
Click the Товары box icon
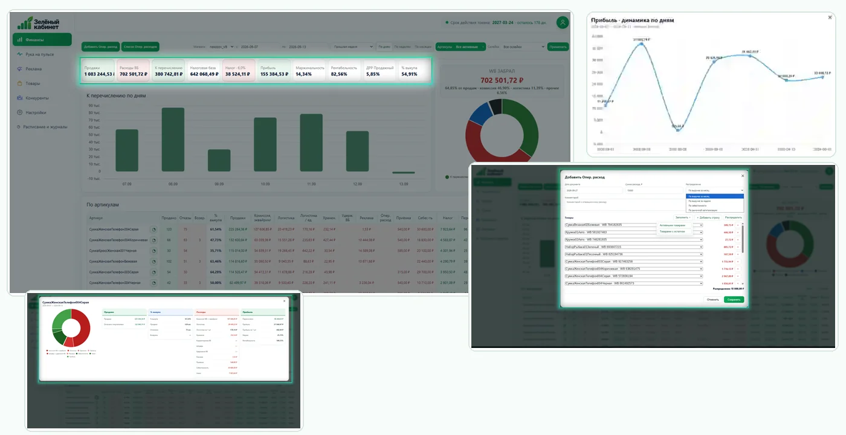click(20, 83)
